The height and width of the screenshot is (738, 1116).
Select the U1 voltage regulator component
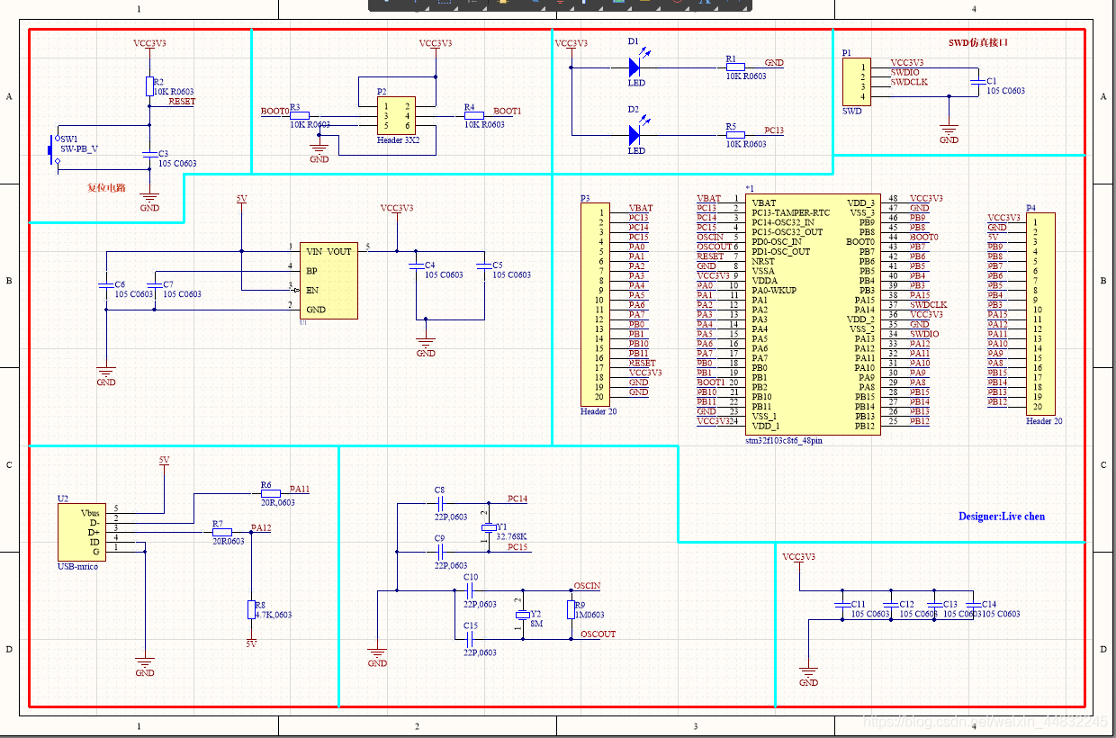click(329, 280)
